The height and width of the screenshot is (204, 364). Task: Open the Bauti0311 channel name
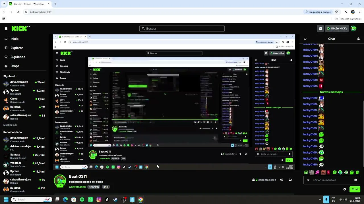pyautogui.click(x=78, y=177)
